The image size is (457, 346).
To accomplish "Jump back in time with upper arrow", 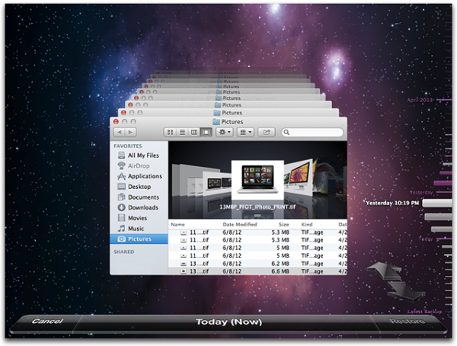I will (383, 271).
